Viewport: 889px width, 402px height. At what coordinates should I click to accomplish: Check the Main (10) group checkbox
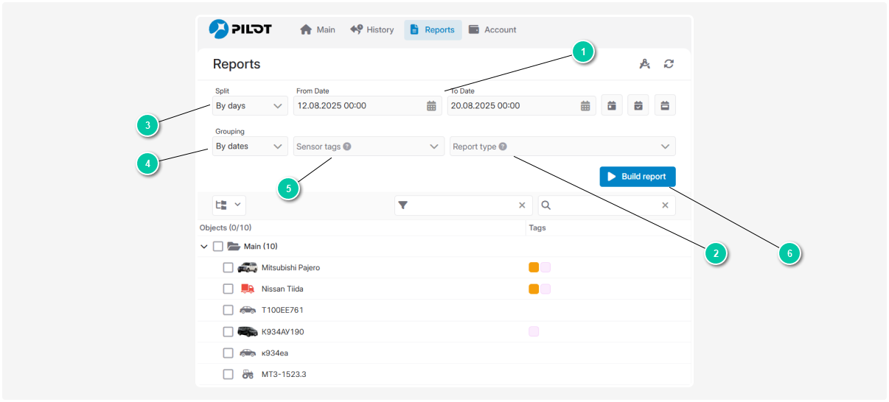[x=217, y=247]
